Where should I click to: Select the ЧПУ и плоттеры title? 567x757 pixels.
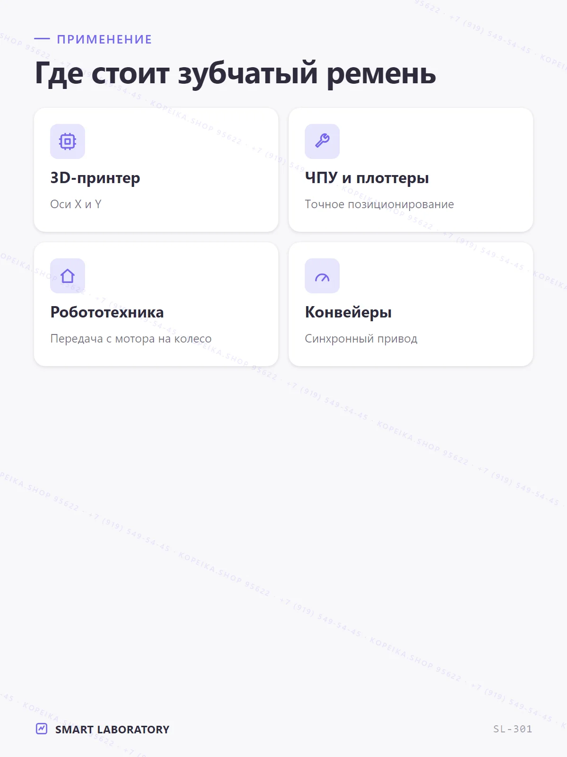[367, 178]
